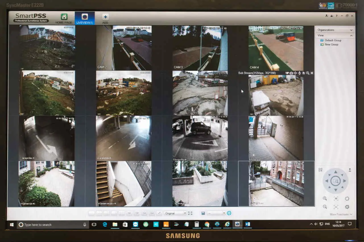Click the refresh stream button
Screen dimensions: 364x242
coord(229,213)
